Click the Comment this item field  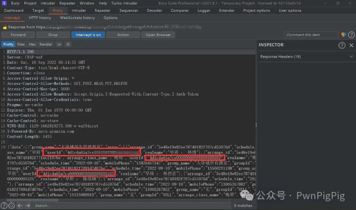[311, 35]
